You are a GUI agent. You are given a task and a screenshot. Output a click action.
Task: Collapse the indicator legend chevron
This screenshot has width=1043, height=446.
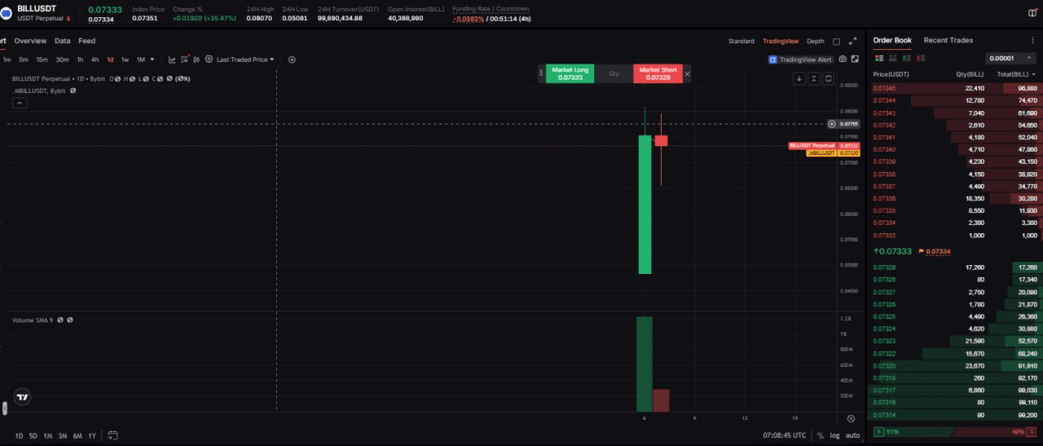tap(19, 103)
